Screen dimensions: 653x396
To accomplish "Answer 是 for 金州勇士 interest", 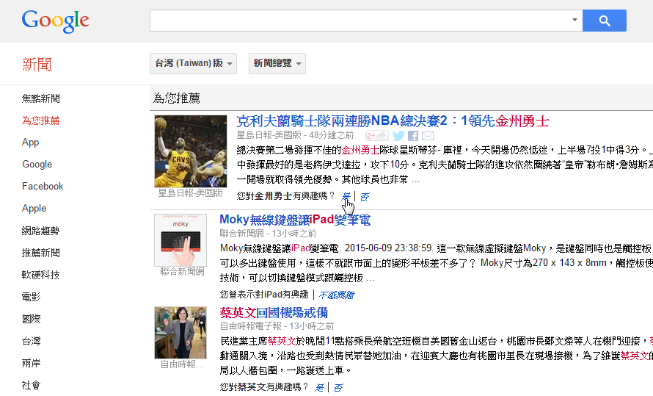I will pos(346,196).
